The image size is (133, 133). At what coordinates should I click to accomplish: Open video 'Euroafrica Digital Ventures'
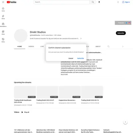coord(90,131)
